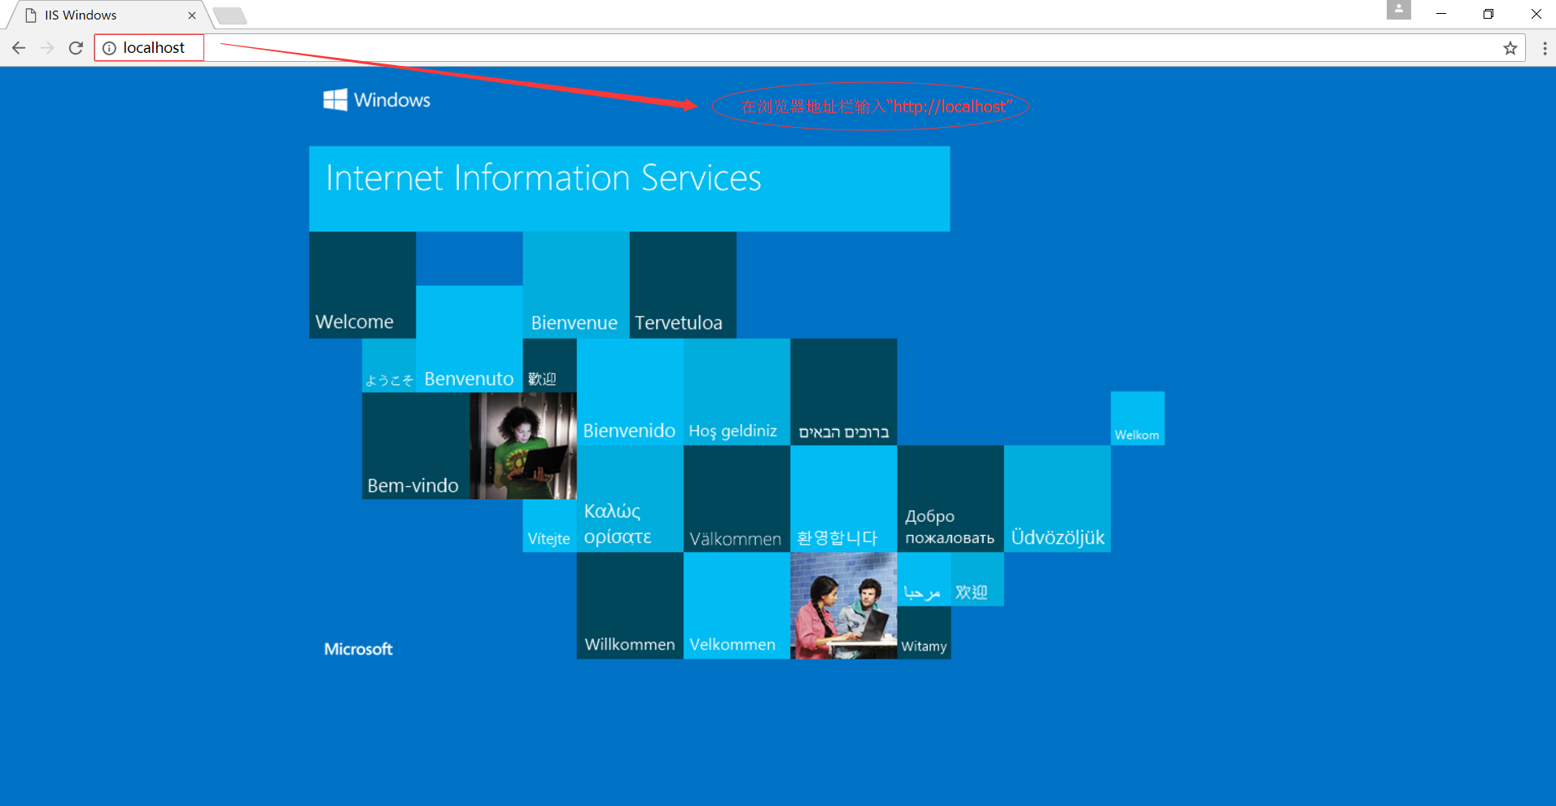Click the photo of people with laptop

tap(843, 607)
